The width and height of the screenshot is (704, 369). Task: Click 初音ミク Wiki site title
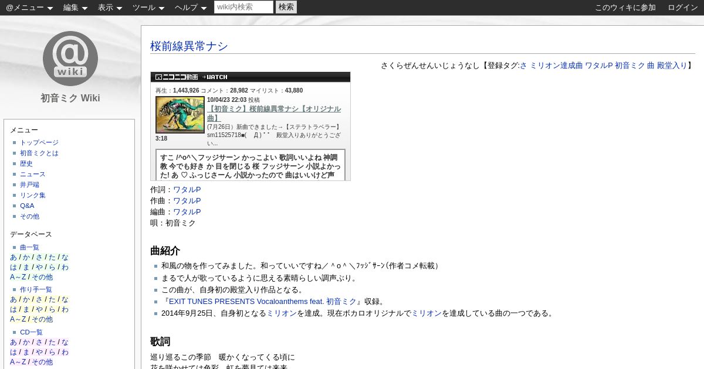tap(70, 98)
